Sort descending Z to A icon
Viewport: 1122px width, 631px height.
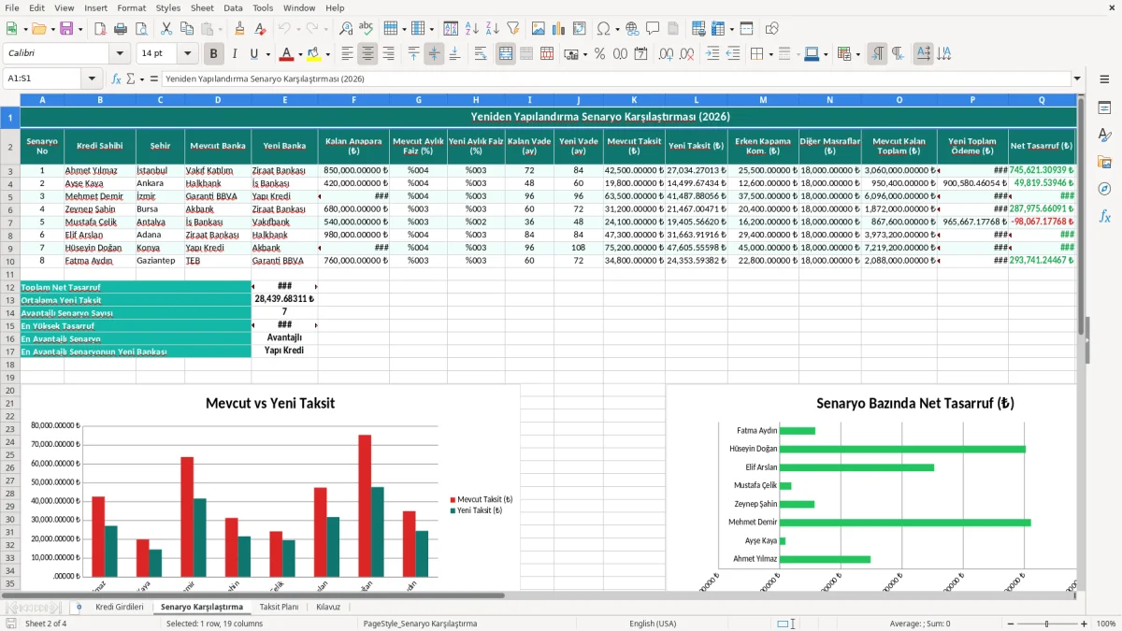click(492, 29)
